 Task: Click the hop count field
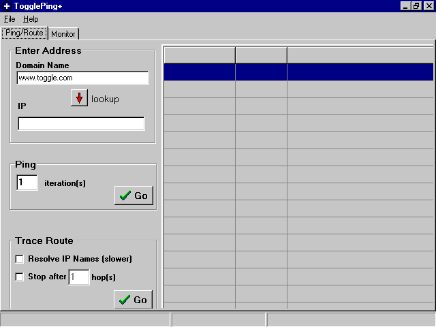[79, 277]
